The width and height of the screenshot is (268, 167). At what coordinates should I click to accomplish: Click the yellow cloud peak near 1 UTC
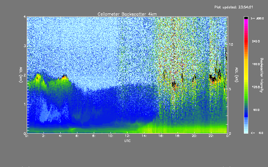(x=38, y=77)
